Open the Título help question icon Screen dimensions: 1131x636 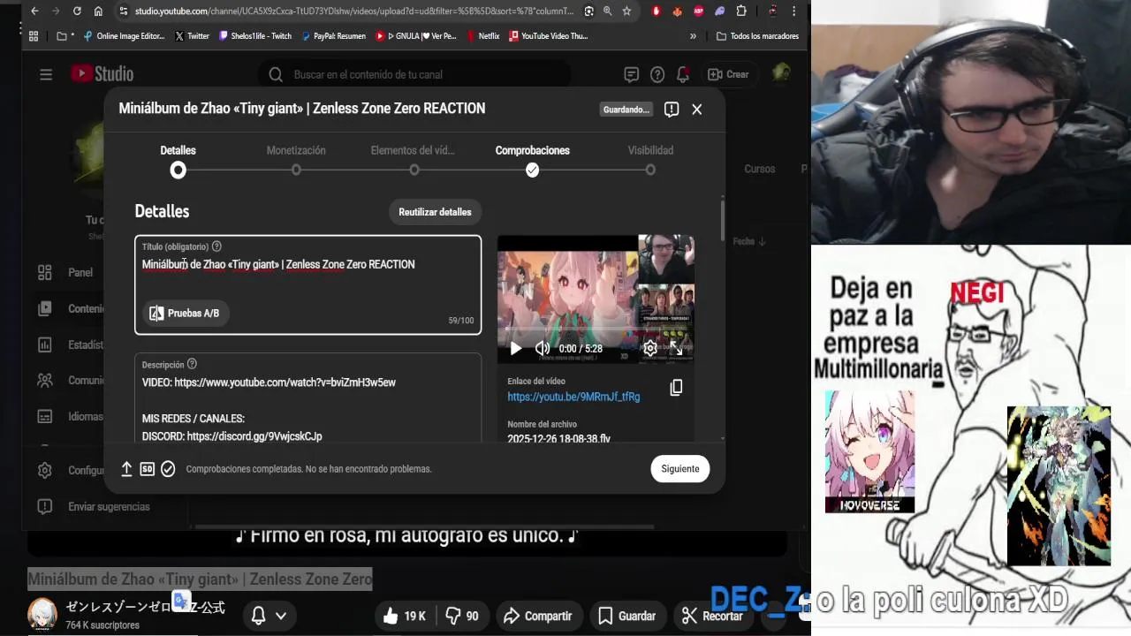pos(216,246)
